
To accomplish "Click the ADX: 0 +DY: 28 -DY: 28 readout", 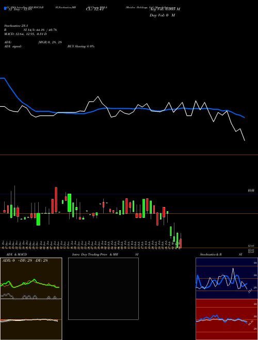I will coord(25,260).
